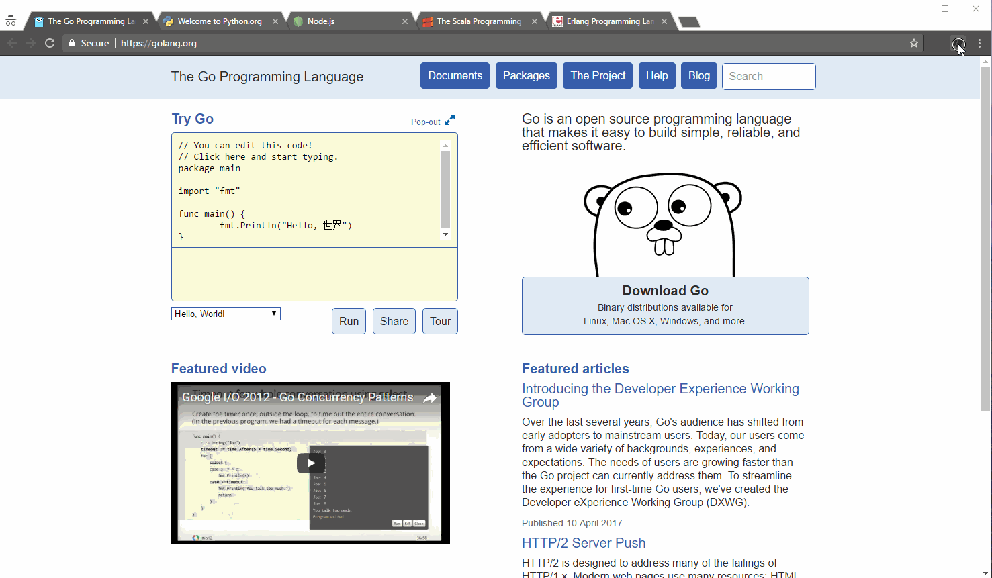Click the video title Go Concurrency Patterns

[x=298, y=397]
